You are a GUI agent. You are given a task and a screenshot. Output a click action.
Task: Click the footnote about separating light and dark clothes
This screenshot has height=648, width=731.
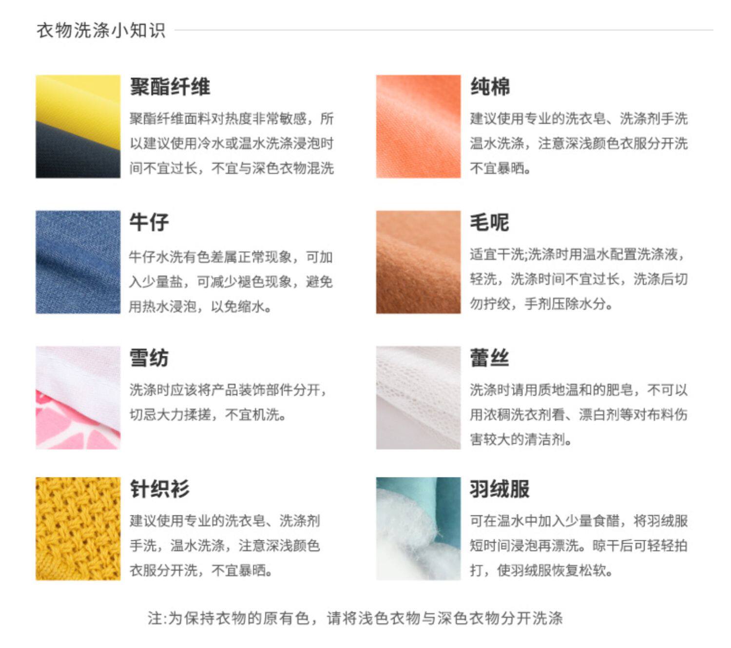coord(355,618)
